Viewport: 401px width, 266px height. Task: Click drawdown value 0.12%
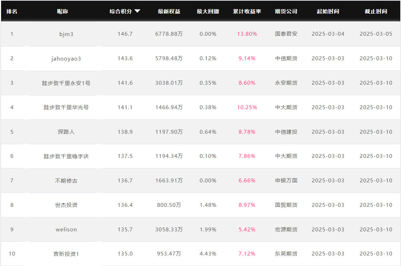208,58
